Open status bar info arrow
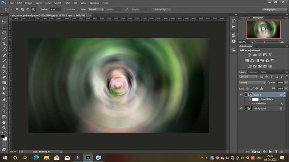Screen dimensions: 289x162 61,152
